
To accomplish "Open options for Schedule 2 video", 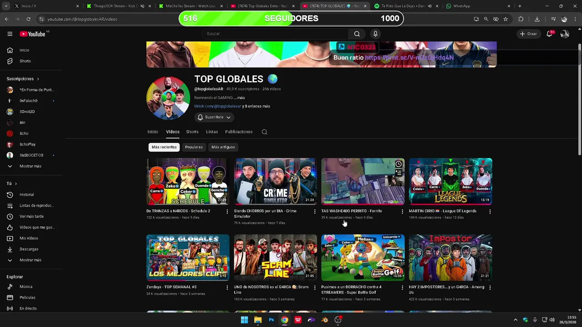I will [227, 211].
